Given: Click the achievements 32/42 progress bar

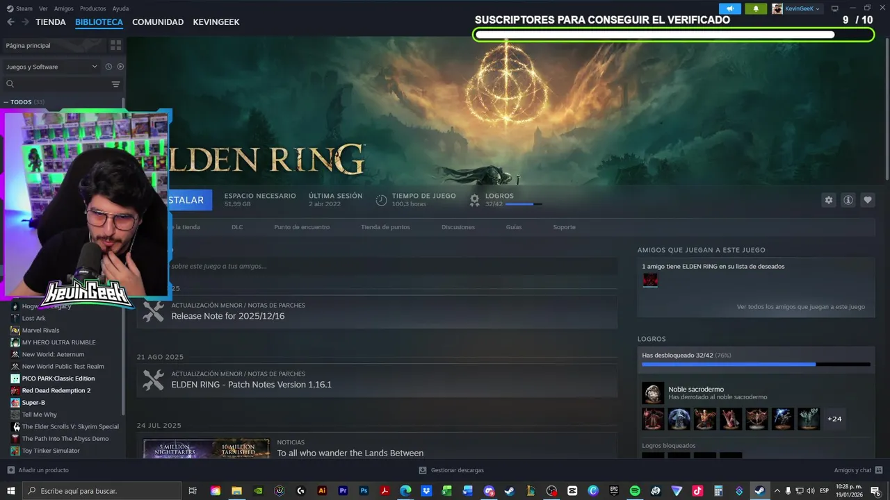Looking at the screenshot, I should 756,364.
